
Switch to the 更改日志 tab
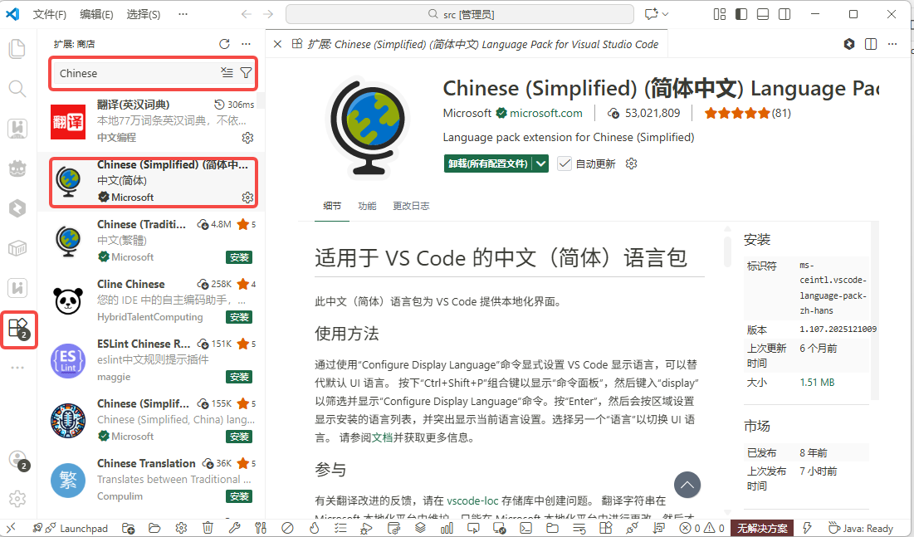pyautogui.click(x=411, y=206)
